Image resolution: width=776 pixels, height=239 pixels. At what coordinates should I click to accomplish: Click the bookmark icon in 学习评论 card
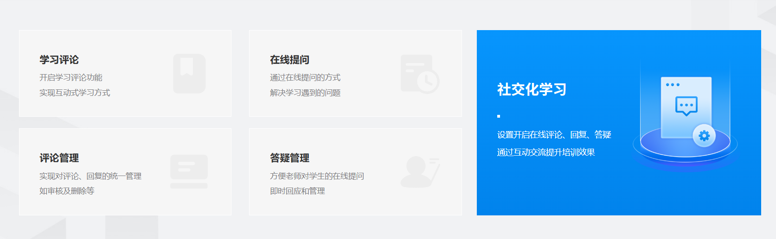click(189, 73)
